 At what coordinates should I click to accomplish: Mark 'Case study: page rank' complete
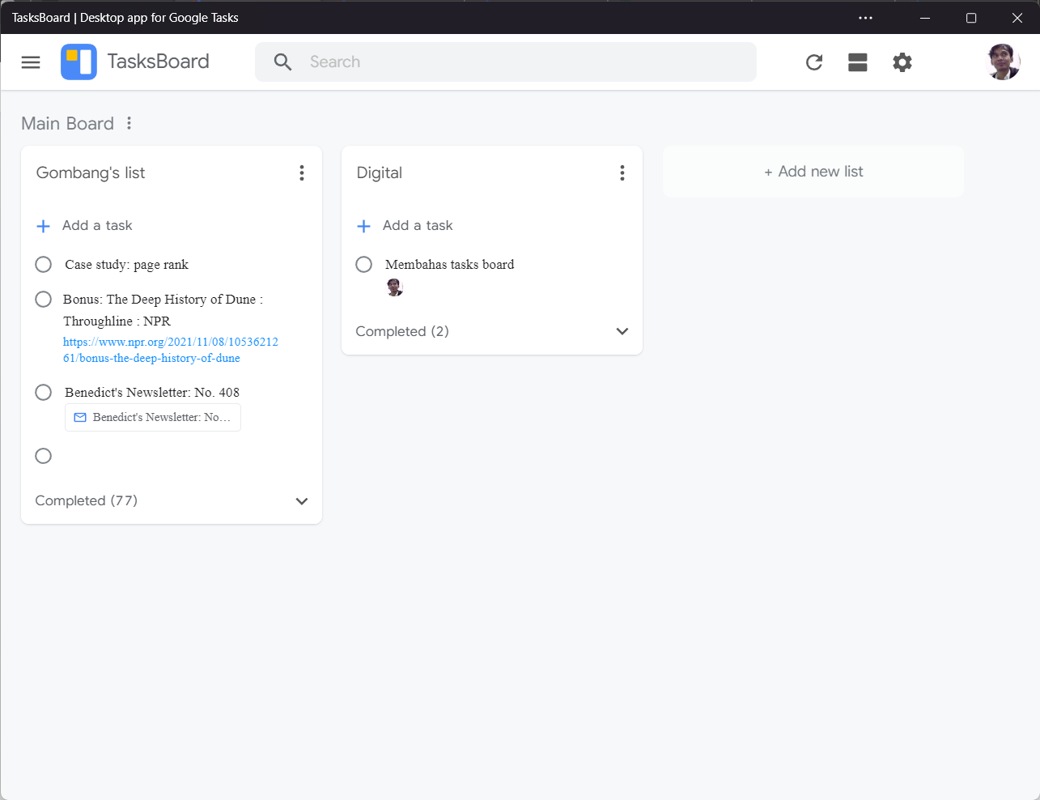coord(44,265)
